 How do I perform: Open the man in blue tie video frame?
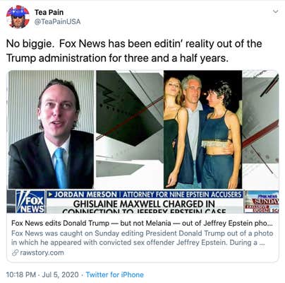(x=51, y=129)
